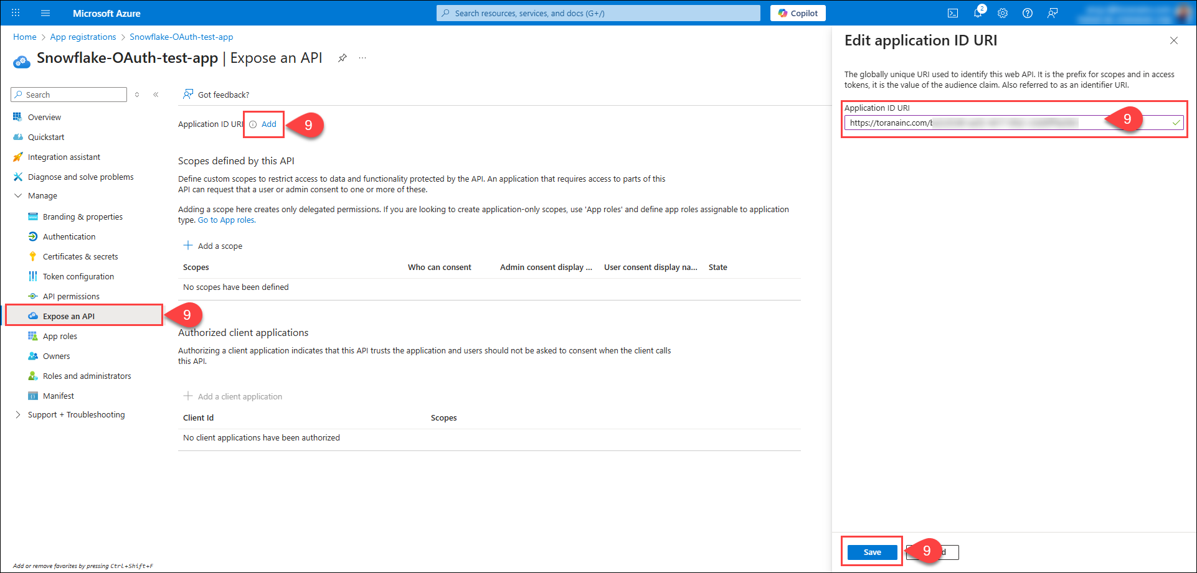
Task: Open the notifications bell
Action: pyautogui.click(x=978, y=13)
